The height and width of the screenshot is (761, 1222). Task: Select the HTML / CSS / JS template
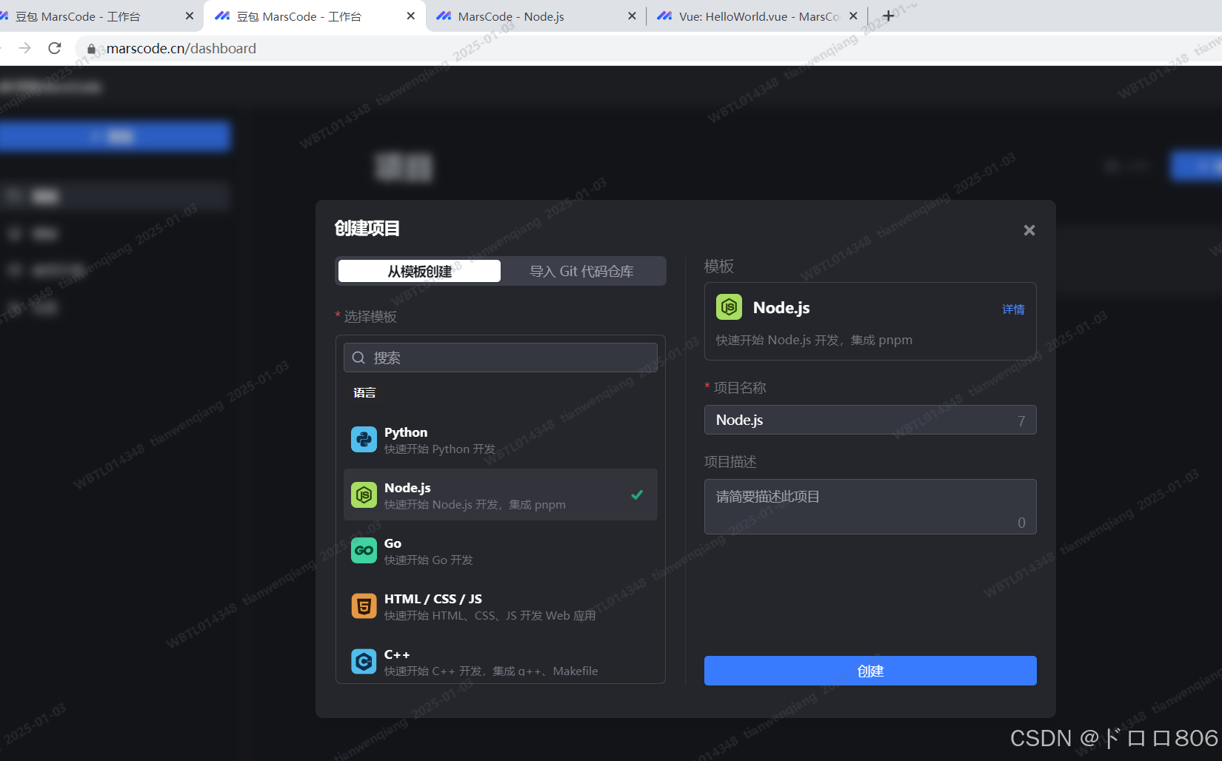click(x=501, y=606)
